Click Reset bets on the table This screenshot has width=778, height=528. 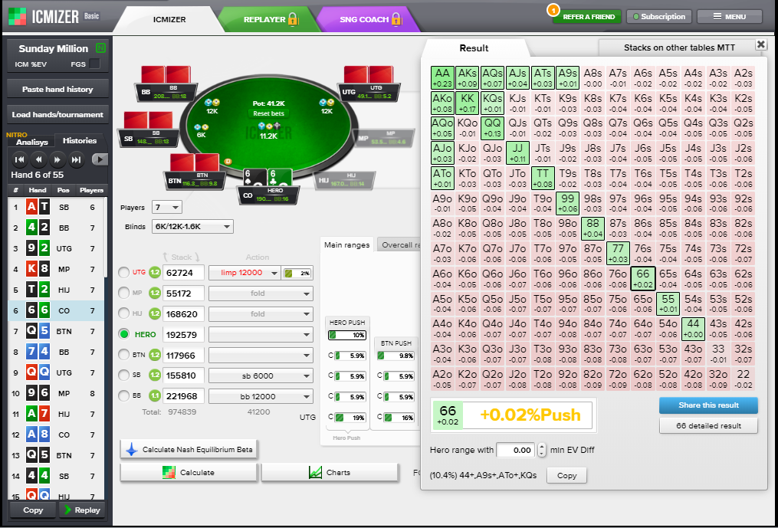tap(268, 113)
